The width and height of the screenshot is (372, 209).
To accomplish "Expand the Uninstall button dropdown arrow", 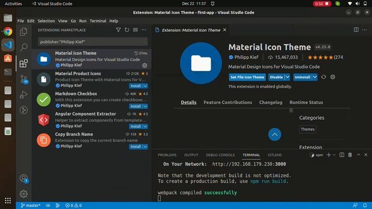I will (x=314, y=77).
